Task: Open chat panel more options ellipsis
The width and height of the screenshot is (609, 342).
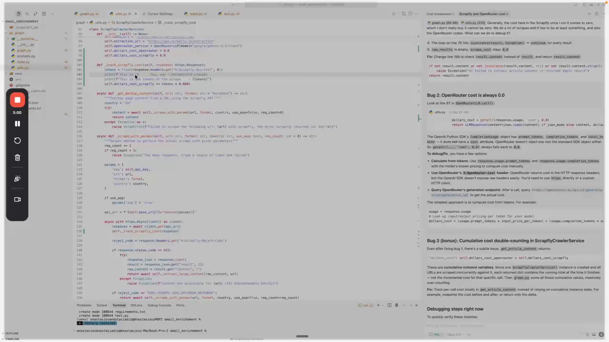Action: (x=604, y=14)
